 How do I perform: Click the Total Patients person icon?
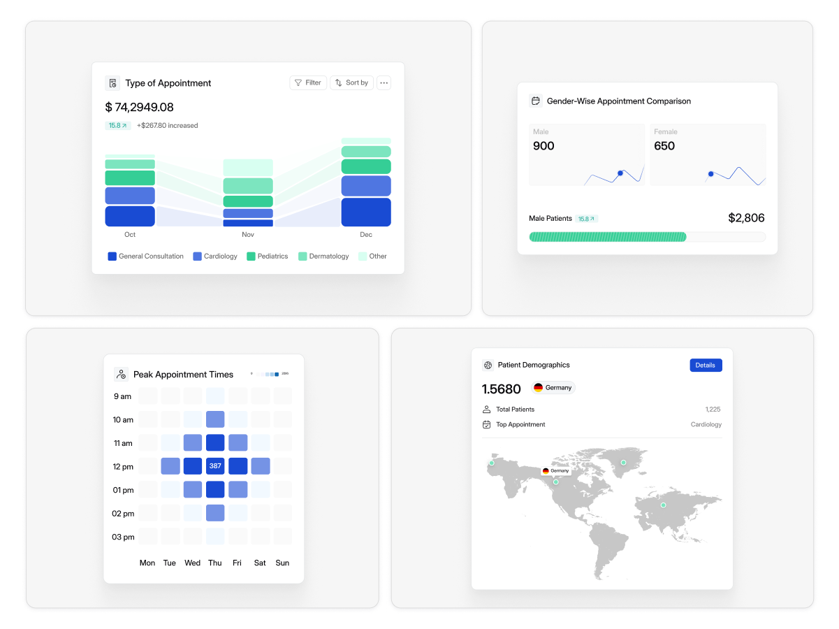[487, 410]
